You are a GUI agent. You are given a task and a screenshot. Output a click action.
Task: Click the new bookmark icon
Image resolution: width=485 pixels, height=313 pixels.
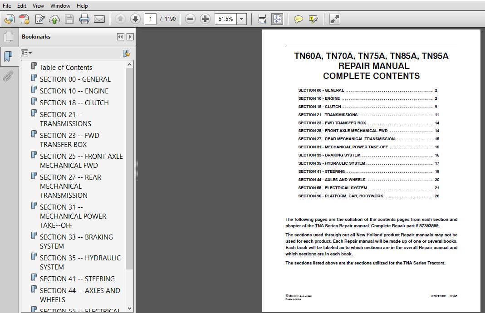pyautogui.click(x=126, y=54)
